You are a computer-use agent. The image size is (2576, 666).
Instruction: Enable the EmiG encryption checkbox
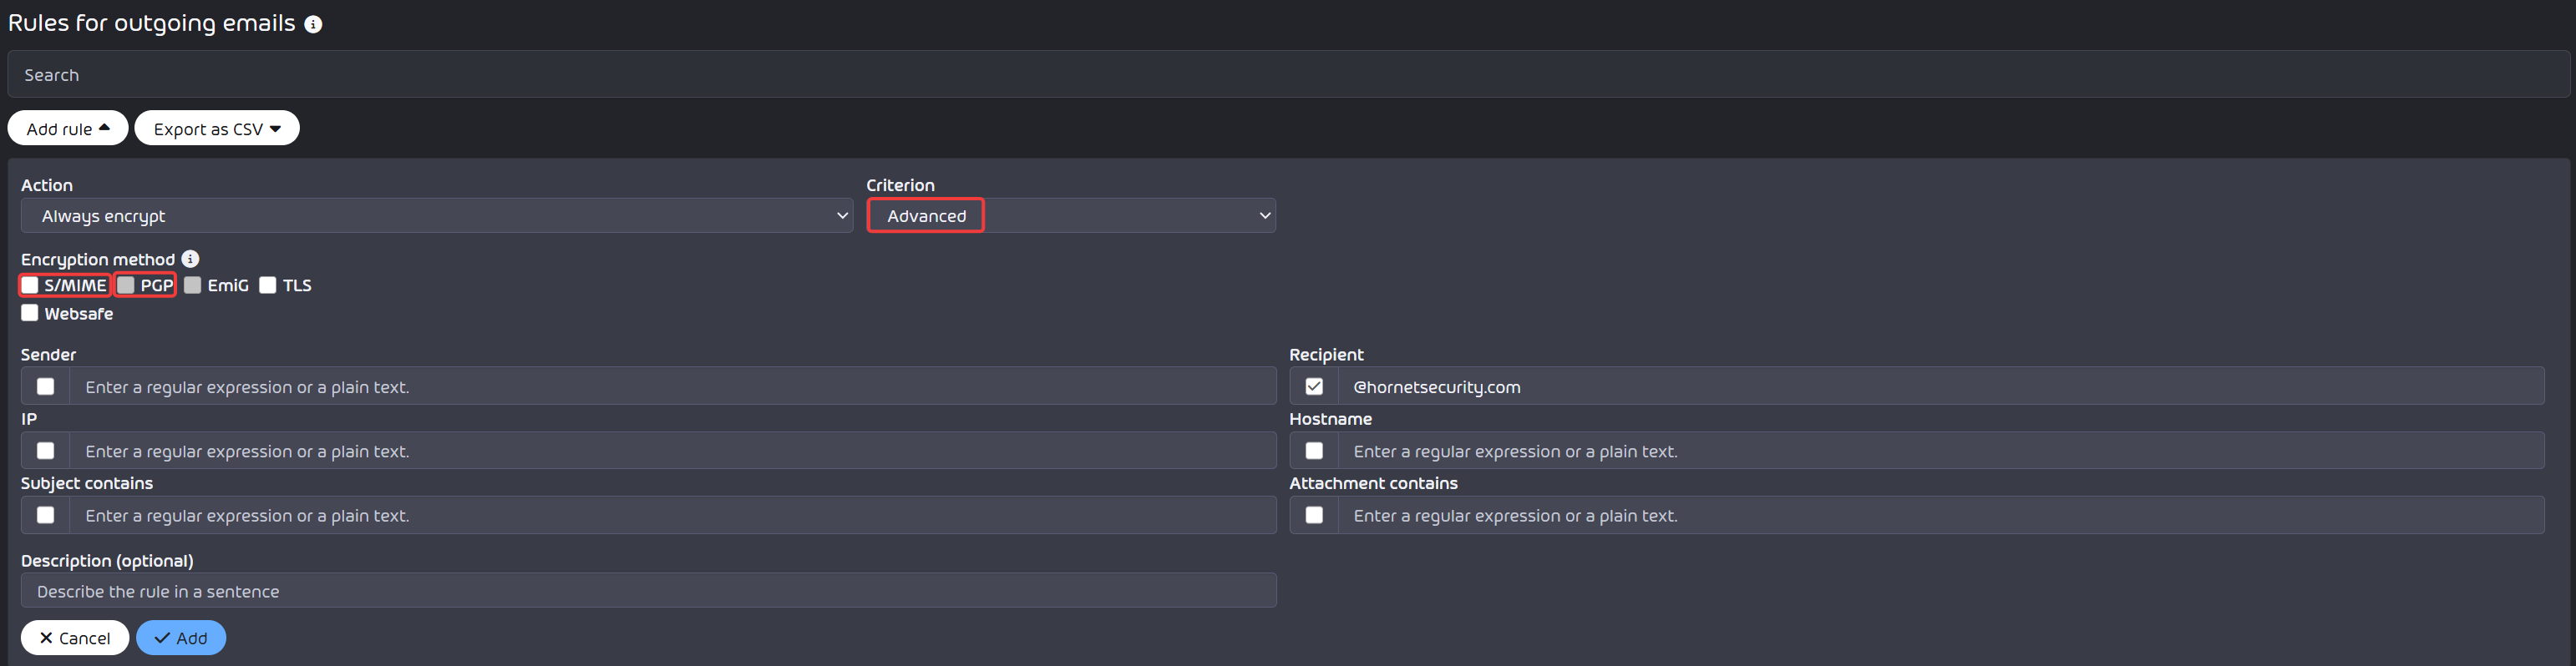[x=193, y=285]
